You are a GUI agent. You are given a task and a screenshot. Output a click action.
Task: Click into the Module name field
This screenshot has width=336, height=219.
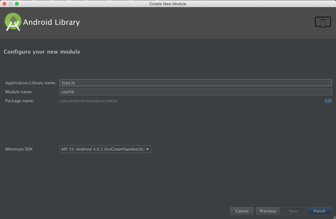click(x=196, y=92)
